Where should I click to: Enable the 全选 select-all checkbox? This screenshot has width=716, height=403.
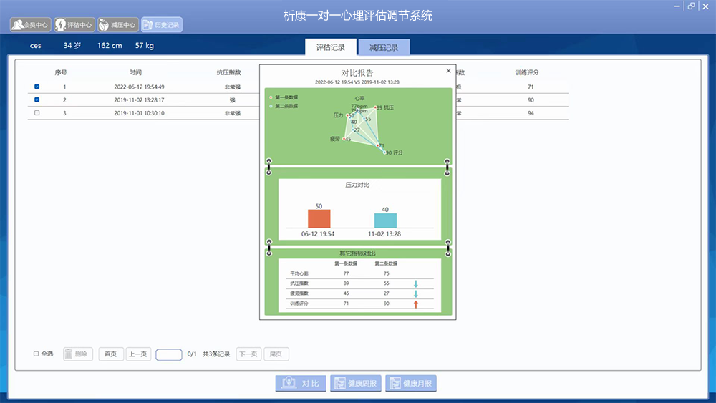click(x=37, y=354)
